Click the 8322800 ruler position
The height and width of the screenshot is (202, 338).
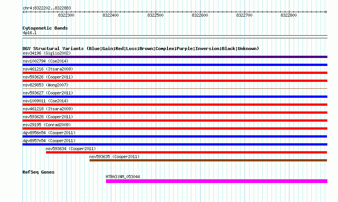coord(289,15)
